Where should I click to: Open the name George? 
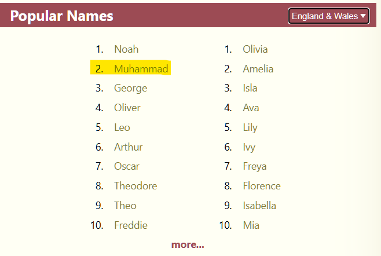130,89
